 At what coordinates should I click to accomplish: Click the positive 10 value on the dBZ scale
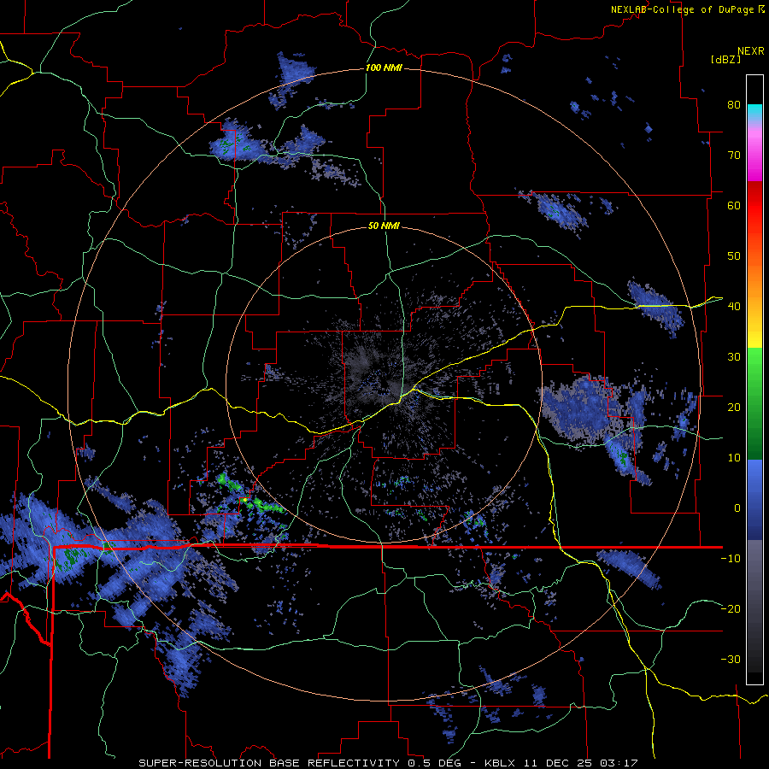point(734,458)
